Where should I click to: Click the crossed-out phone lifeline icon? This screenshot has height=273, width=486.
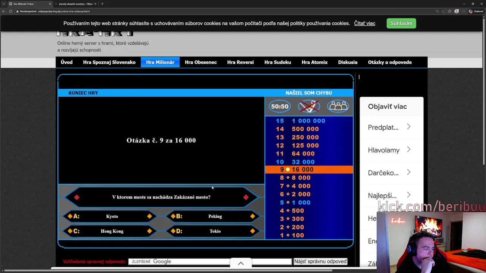point(309,107)
